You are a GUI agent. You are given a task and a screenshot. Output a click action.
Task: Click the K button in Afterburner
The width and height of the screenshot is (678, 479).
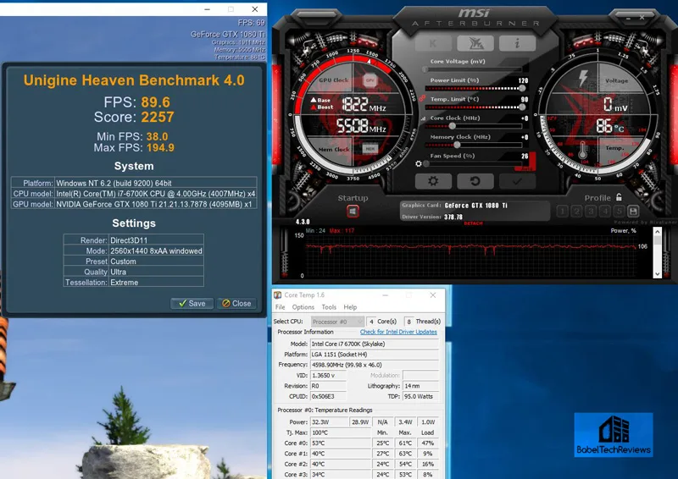(x=433, y=43)
